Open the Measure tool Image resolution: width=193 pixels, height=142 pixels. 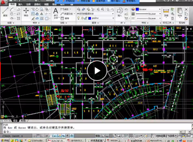(166, 12)
